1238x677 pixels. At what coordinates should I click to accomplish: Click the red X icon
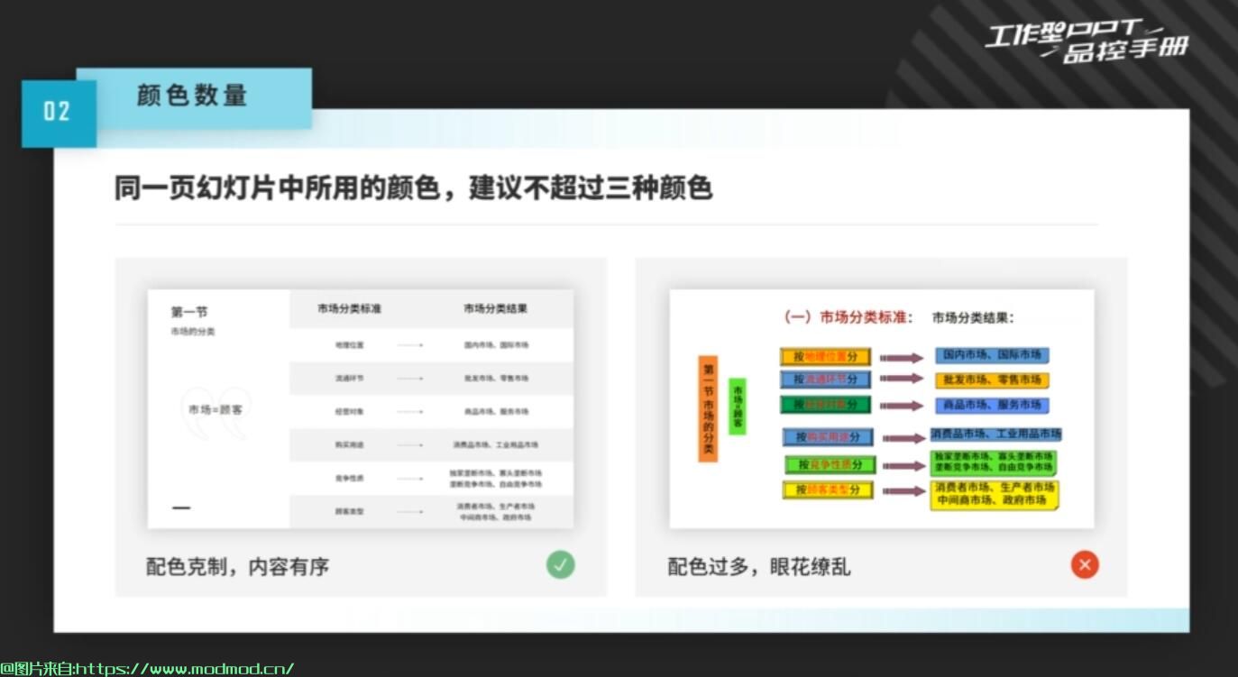pyautogui.click(x=1085, y=565)
